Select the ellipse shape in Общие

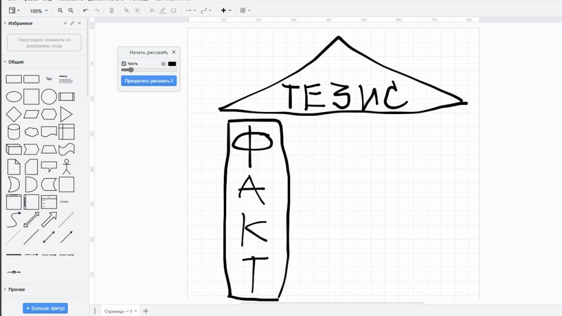coord(14,97)
